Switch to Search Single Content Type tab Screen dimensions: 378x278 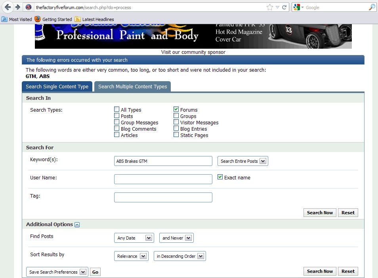coord(57,86)
